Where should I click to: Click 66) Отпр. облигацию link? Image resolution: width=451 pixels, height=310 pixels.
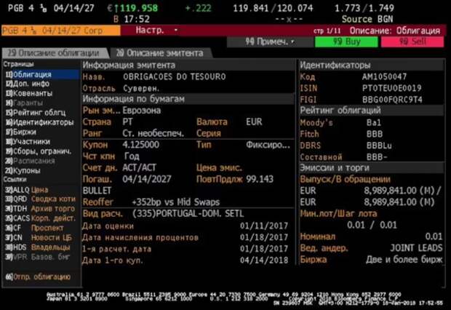coord(38,277)
